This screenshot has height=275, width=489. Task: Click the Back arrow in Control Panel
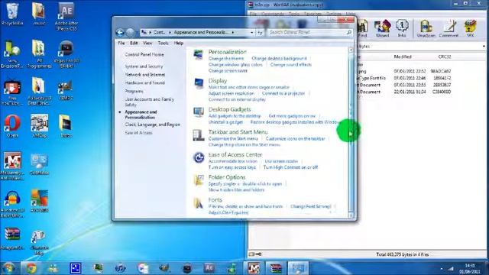point(120,32)
